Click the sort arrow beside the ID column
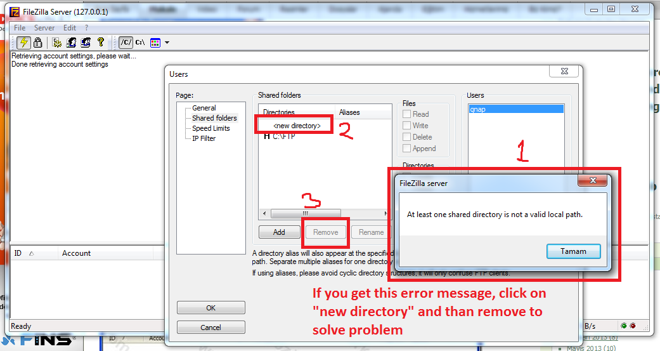660x351 pixels. pyautogui.click(x=31, y=253)
